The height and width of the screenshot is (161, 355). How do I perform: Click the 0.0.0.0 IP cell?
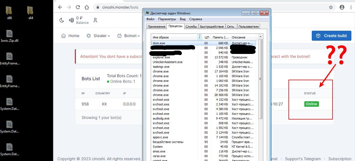tap(129, 104)
